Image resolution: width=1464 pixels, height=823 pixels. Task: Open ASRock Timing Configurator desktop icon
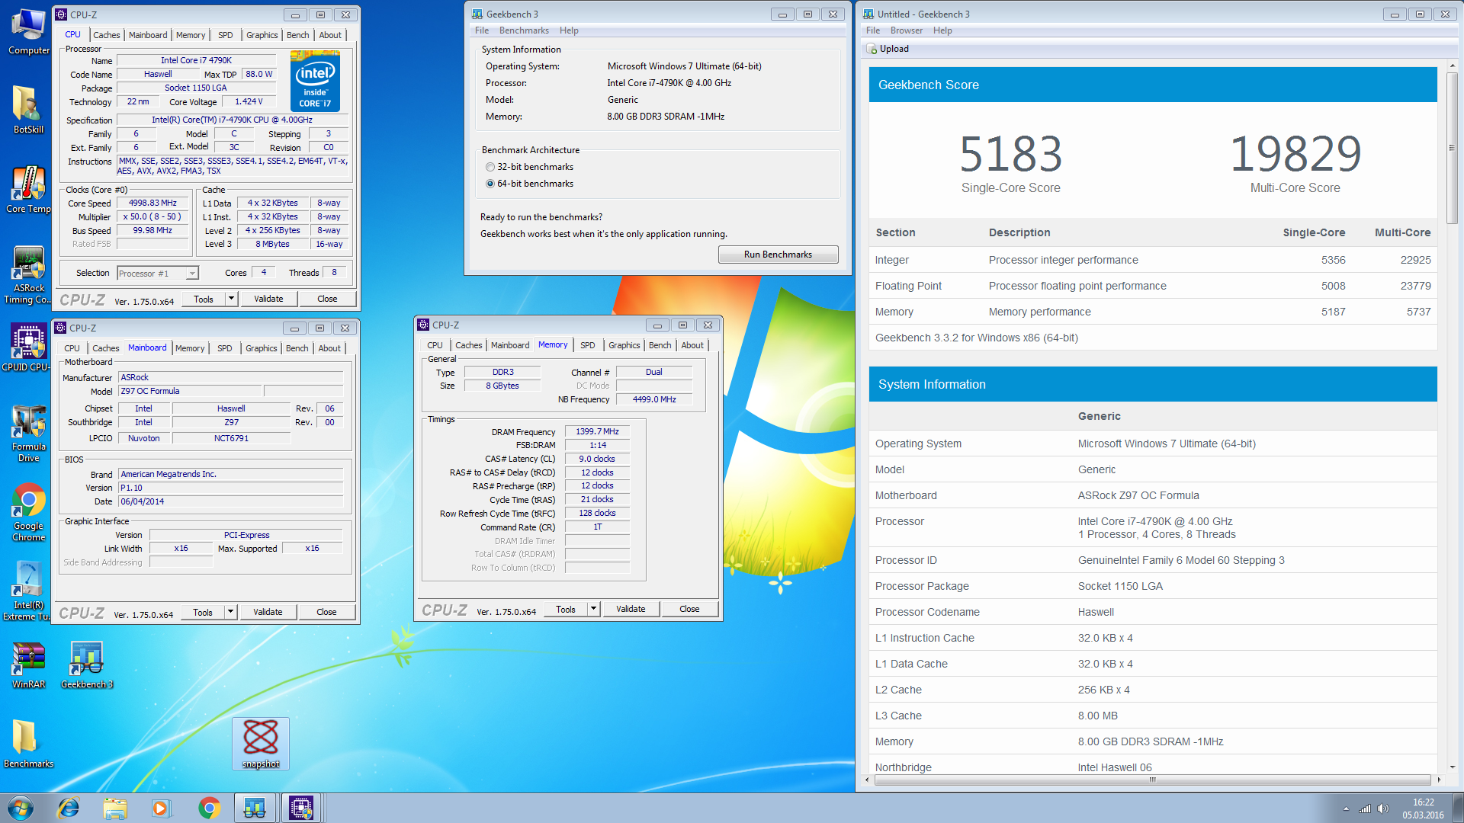click(29, 274)
